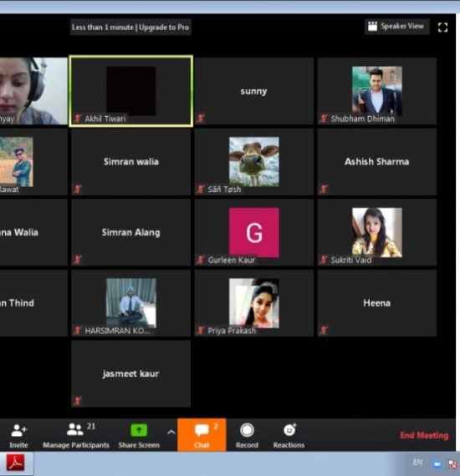Switch to Speaker View
The height and width of the screenshot is (476, 460).
click(x=396, y=27)
